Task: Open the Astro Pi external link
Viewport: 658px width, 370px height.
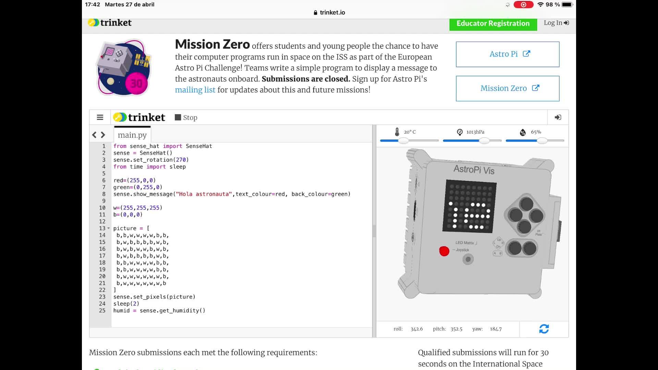Action: [x=508, y=54]
